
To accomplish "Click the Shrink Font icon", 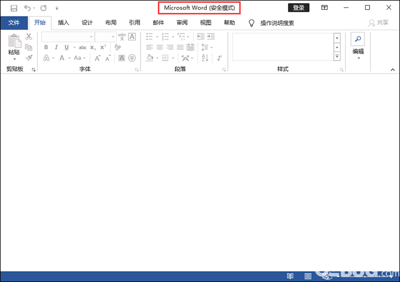I will click(x=108, y=58).
